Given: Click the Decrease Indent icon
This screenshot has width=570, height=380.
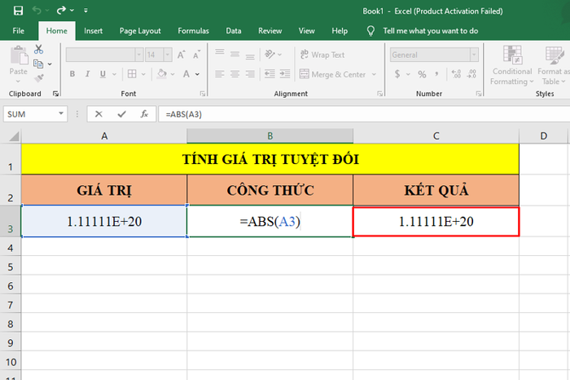Looking at the screenshot, I should (x=270, y=74).
